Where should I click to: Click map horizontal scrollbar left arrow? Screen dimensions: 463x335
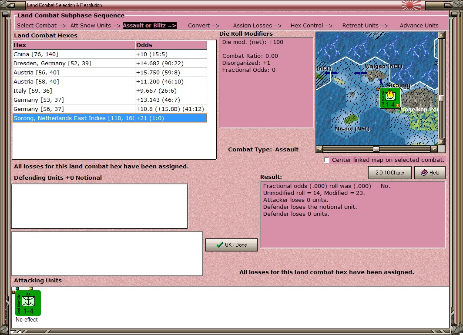319,149
